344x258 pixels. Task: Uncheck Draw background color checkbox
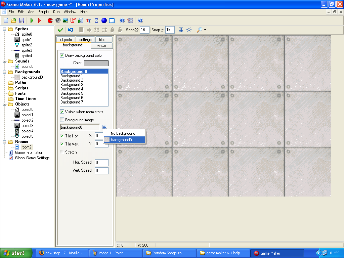[x=62, y=55]
